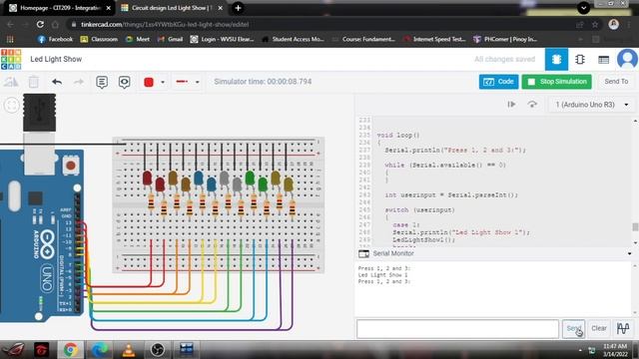Reload the browser page

pyautogui.click(x=40, y=24)
